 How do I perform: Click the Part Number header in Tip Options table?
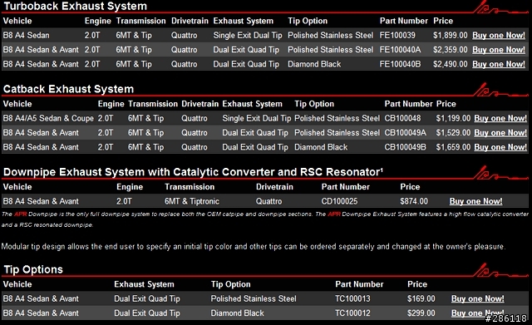(359, 284)
